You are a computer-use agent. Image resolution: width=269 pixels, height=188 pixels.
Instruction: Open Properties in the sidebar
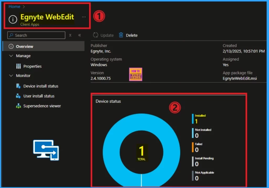(x=32, y=66)
